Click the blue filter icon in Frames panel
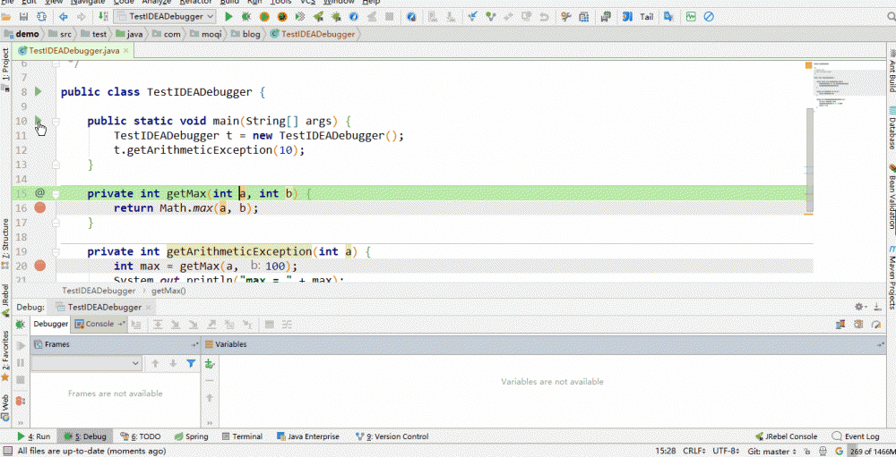 (x=191, y=363)
